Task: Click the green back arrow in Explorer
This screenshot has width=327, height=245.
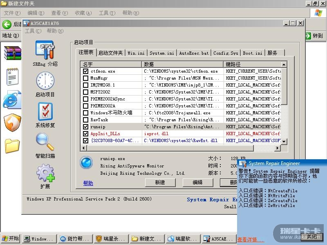Action: [x=7, y=24]
